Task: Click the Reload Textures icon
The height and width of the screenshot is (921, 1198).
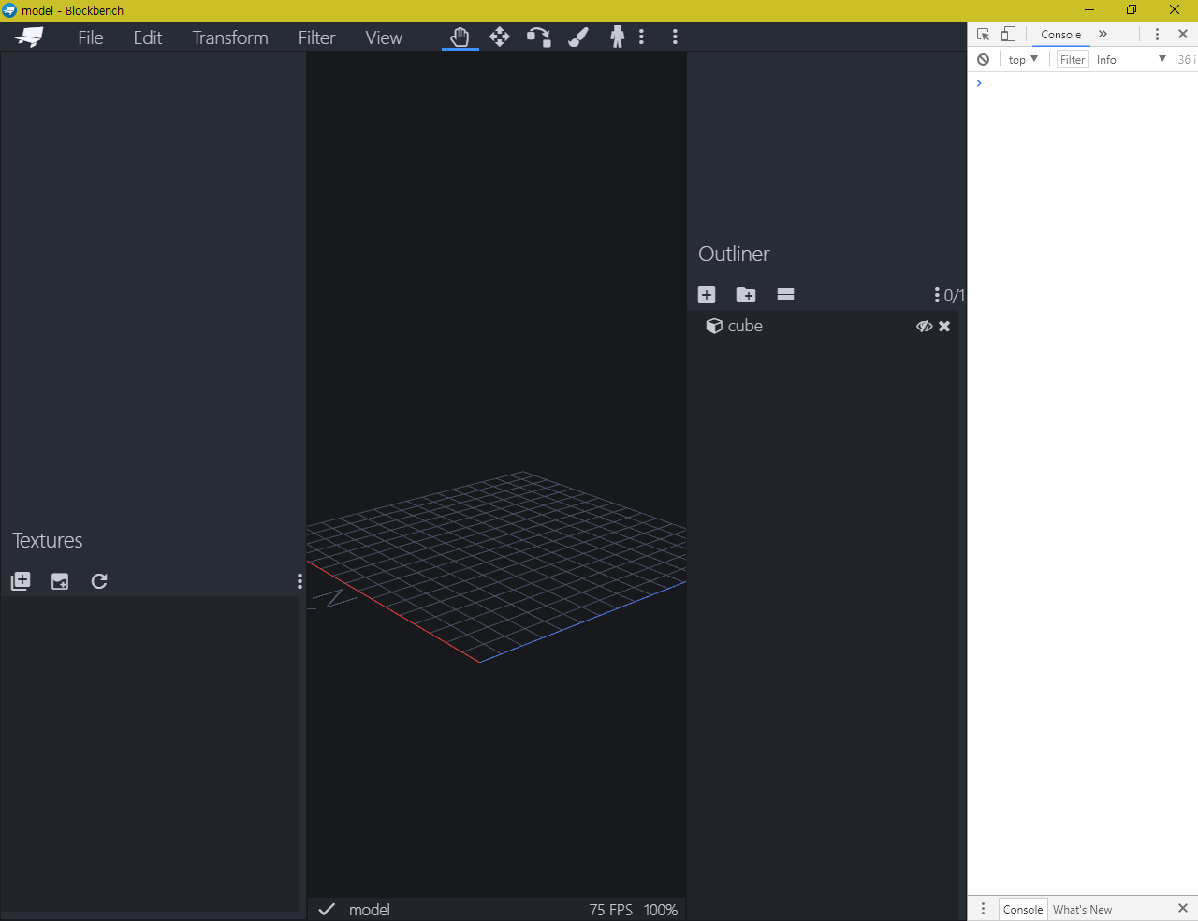Action: 98,581
